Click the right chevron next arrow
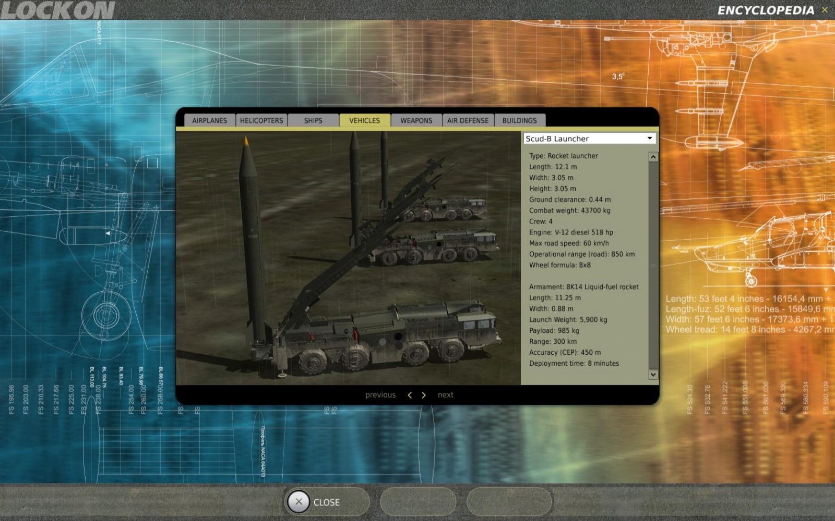Image resolution: width=835 pixels, height=521 pixels. pos(424,395)
